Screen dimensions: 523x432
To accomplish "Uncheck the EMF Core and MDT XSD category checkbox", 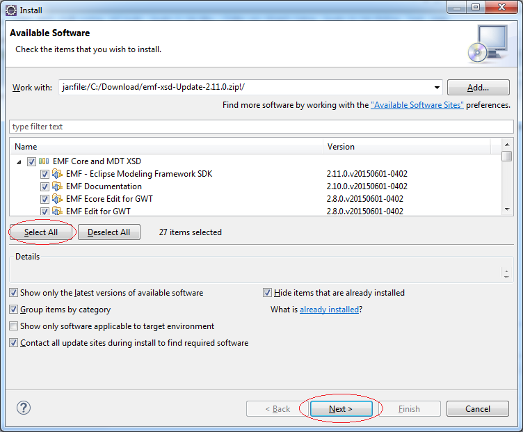I will [x=31, y=162].
